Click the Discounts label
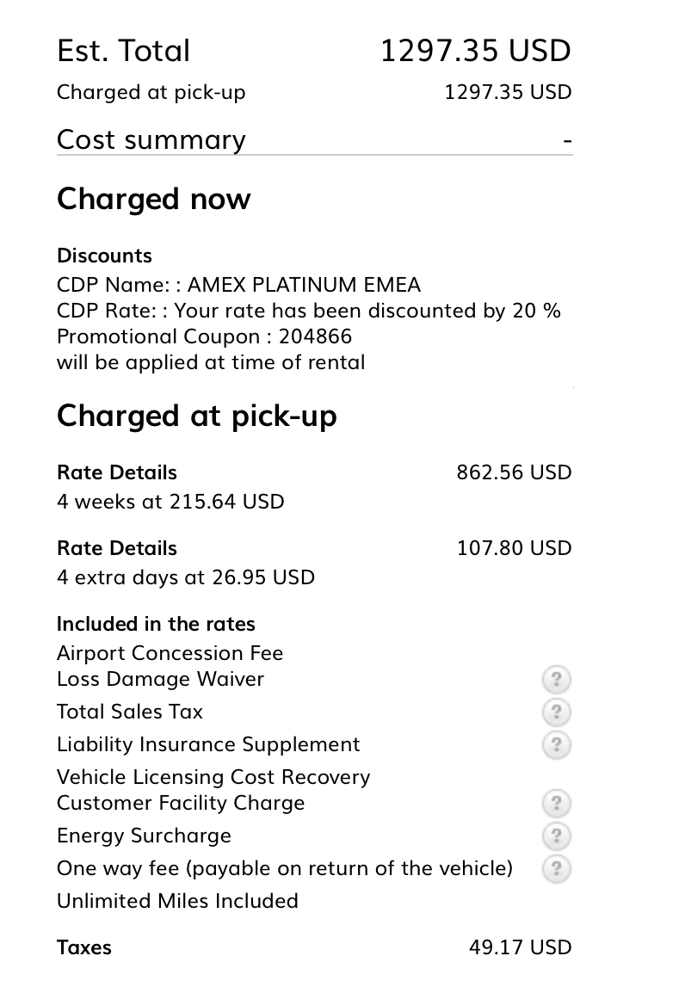The image size is (685, 987). [x=104, y=256]
